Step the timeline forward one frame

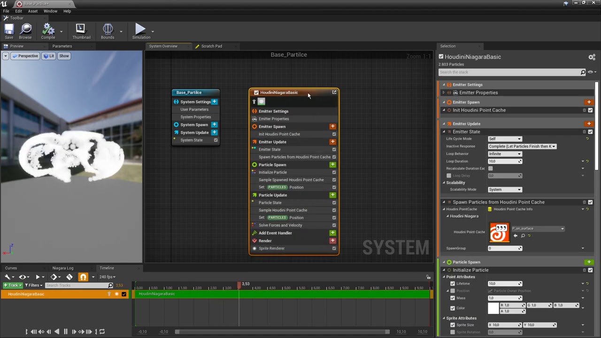74,331
